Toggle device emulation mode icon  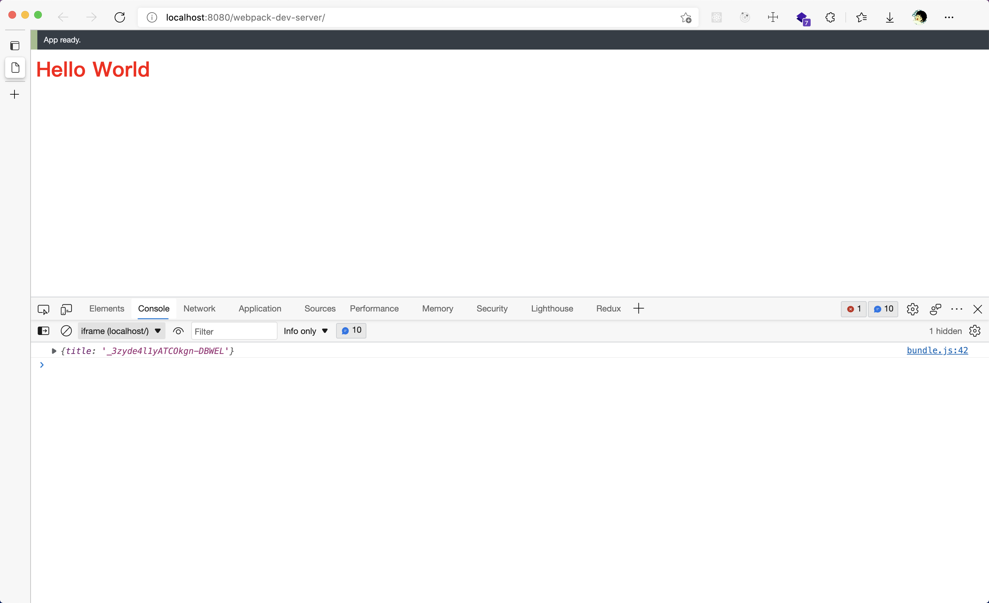(x=66, y=309)
